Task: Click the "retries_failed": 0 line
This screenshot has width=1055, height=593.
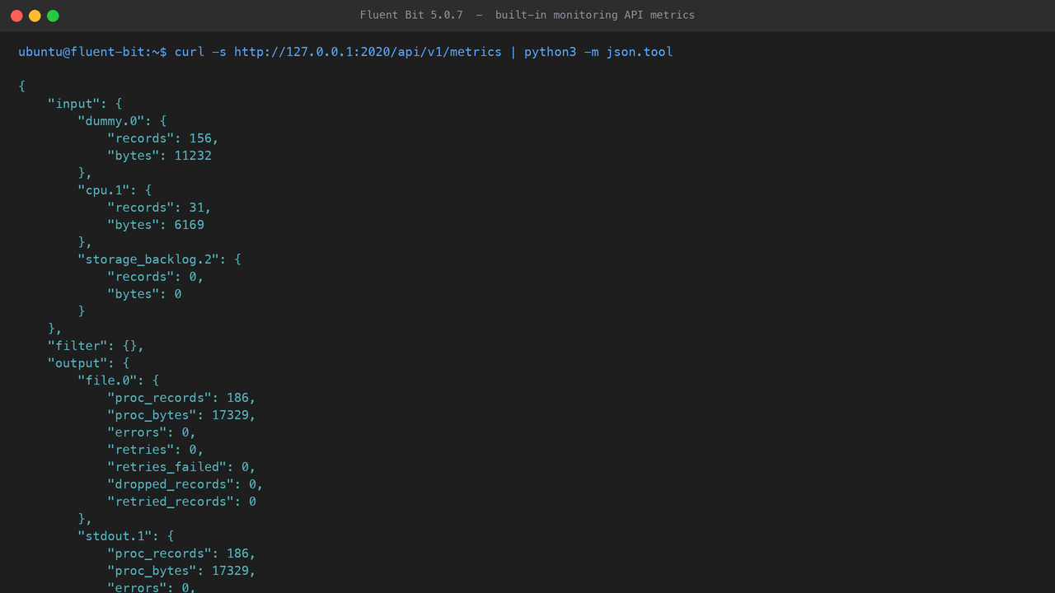Action: [181, 467]
